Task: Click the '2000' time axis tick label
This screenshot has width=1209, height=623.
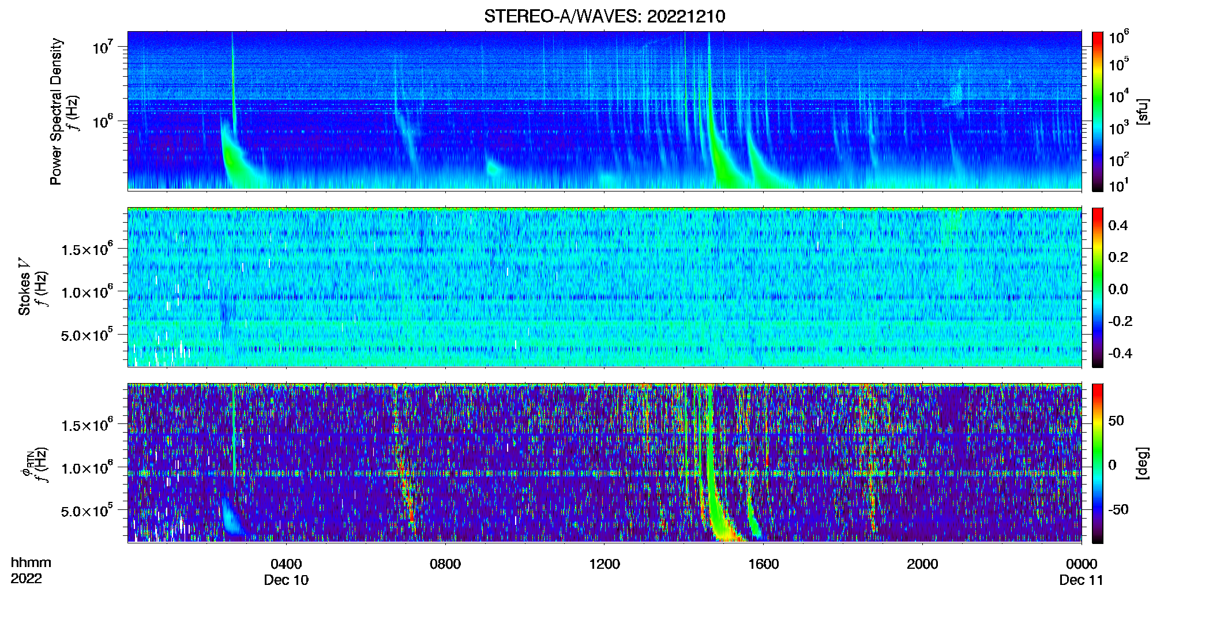Action: pos(922,564)
